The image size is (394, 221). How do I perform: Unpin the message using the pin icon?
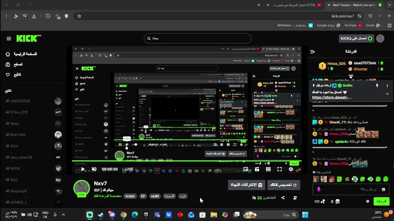coord(377,86)
